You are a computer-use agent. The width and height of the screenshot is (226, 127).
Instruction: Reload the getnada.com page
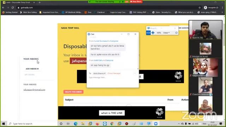(13, 8)
